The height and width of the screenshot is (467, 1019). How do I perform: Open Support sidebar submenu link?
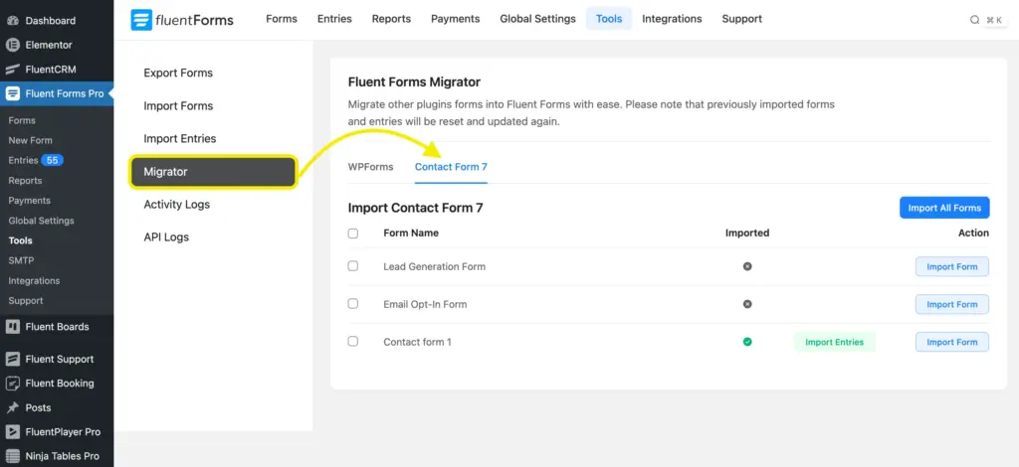pos(25,301)
